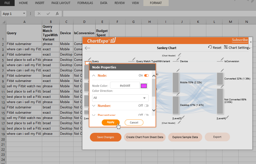Expand the Number section chevron
The image size is (256, 164).
pyautogui.click(x=94, y=106)
